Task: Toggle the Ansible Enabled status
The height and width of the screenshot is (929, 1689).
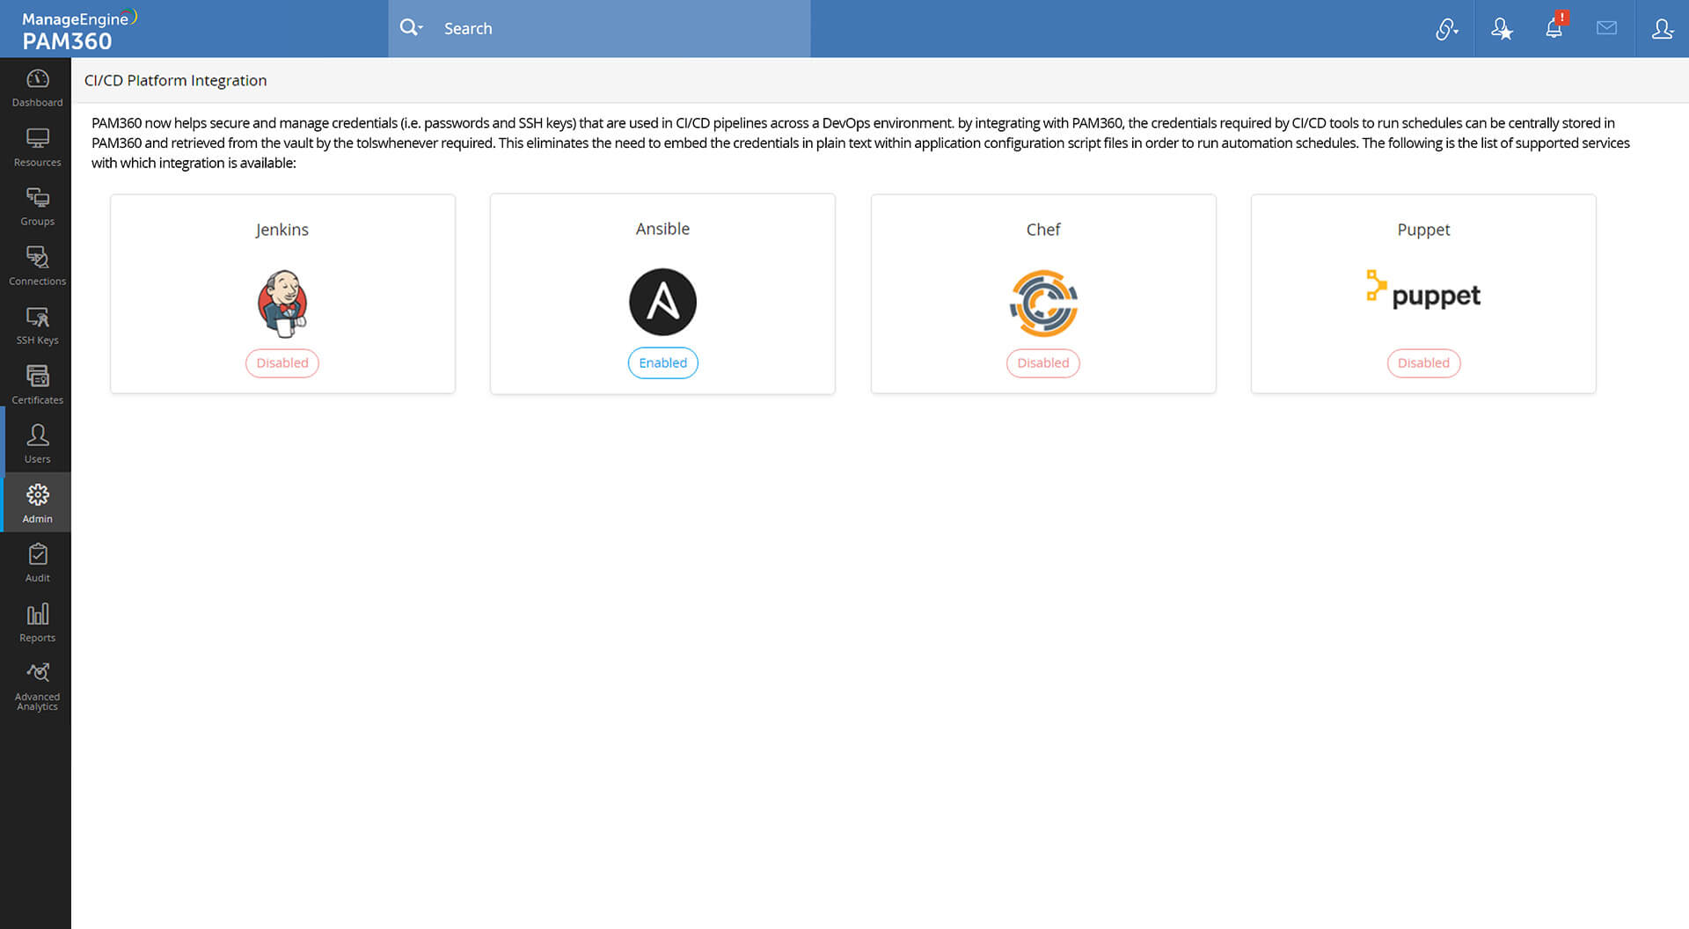Action: (662, 363)
